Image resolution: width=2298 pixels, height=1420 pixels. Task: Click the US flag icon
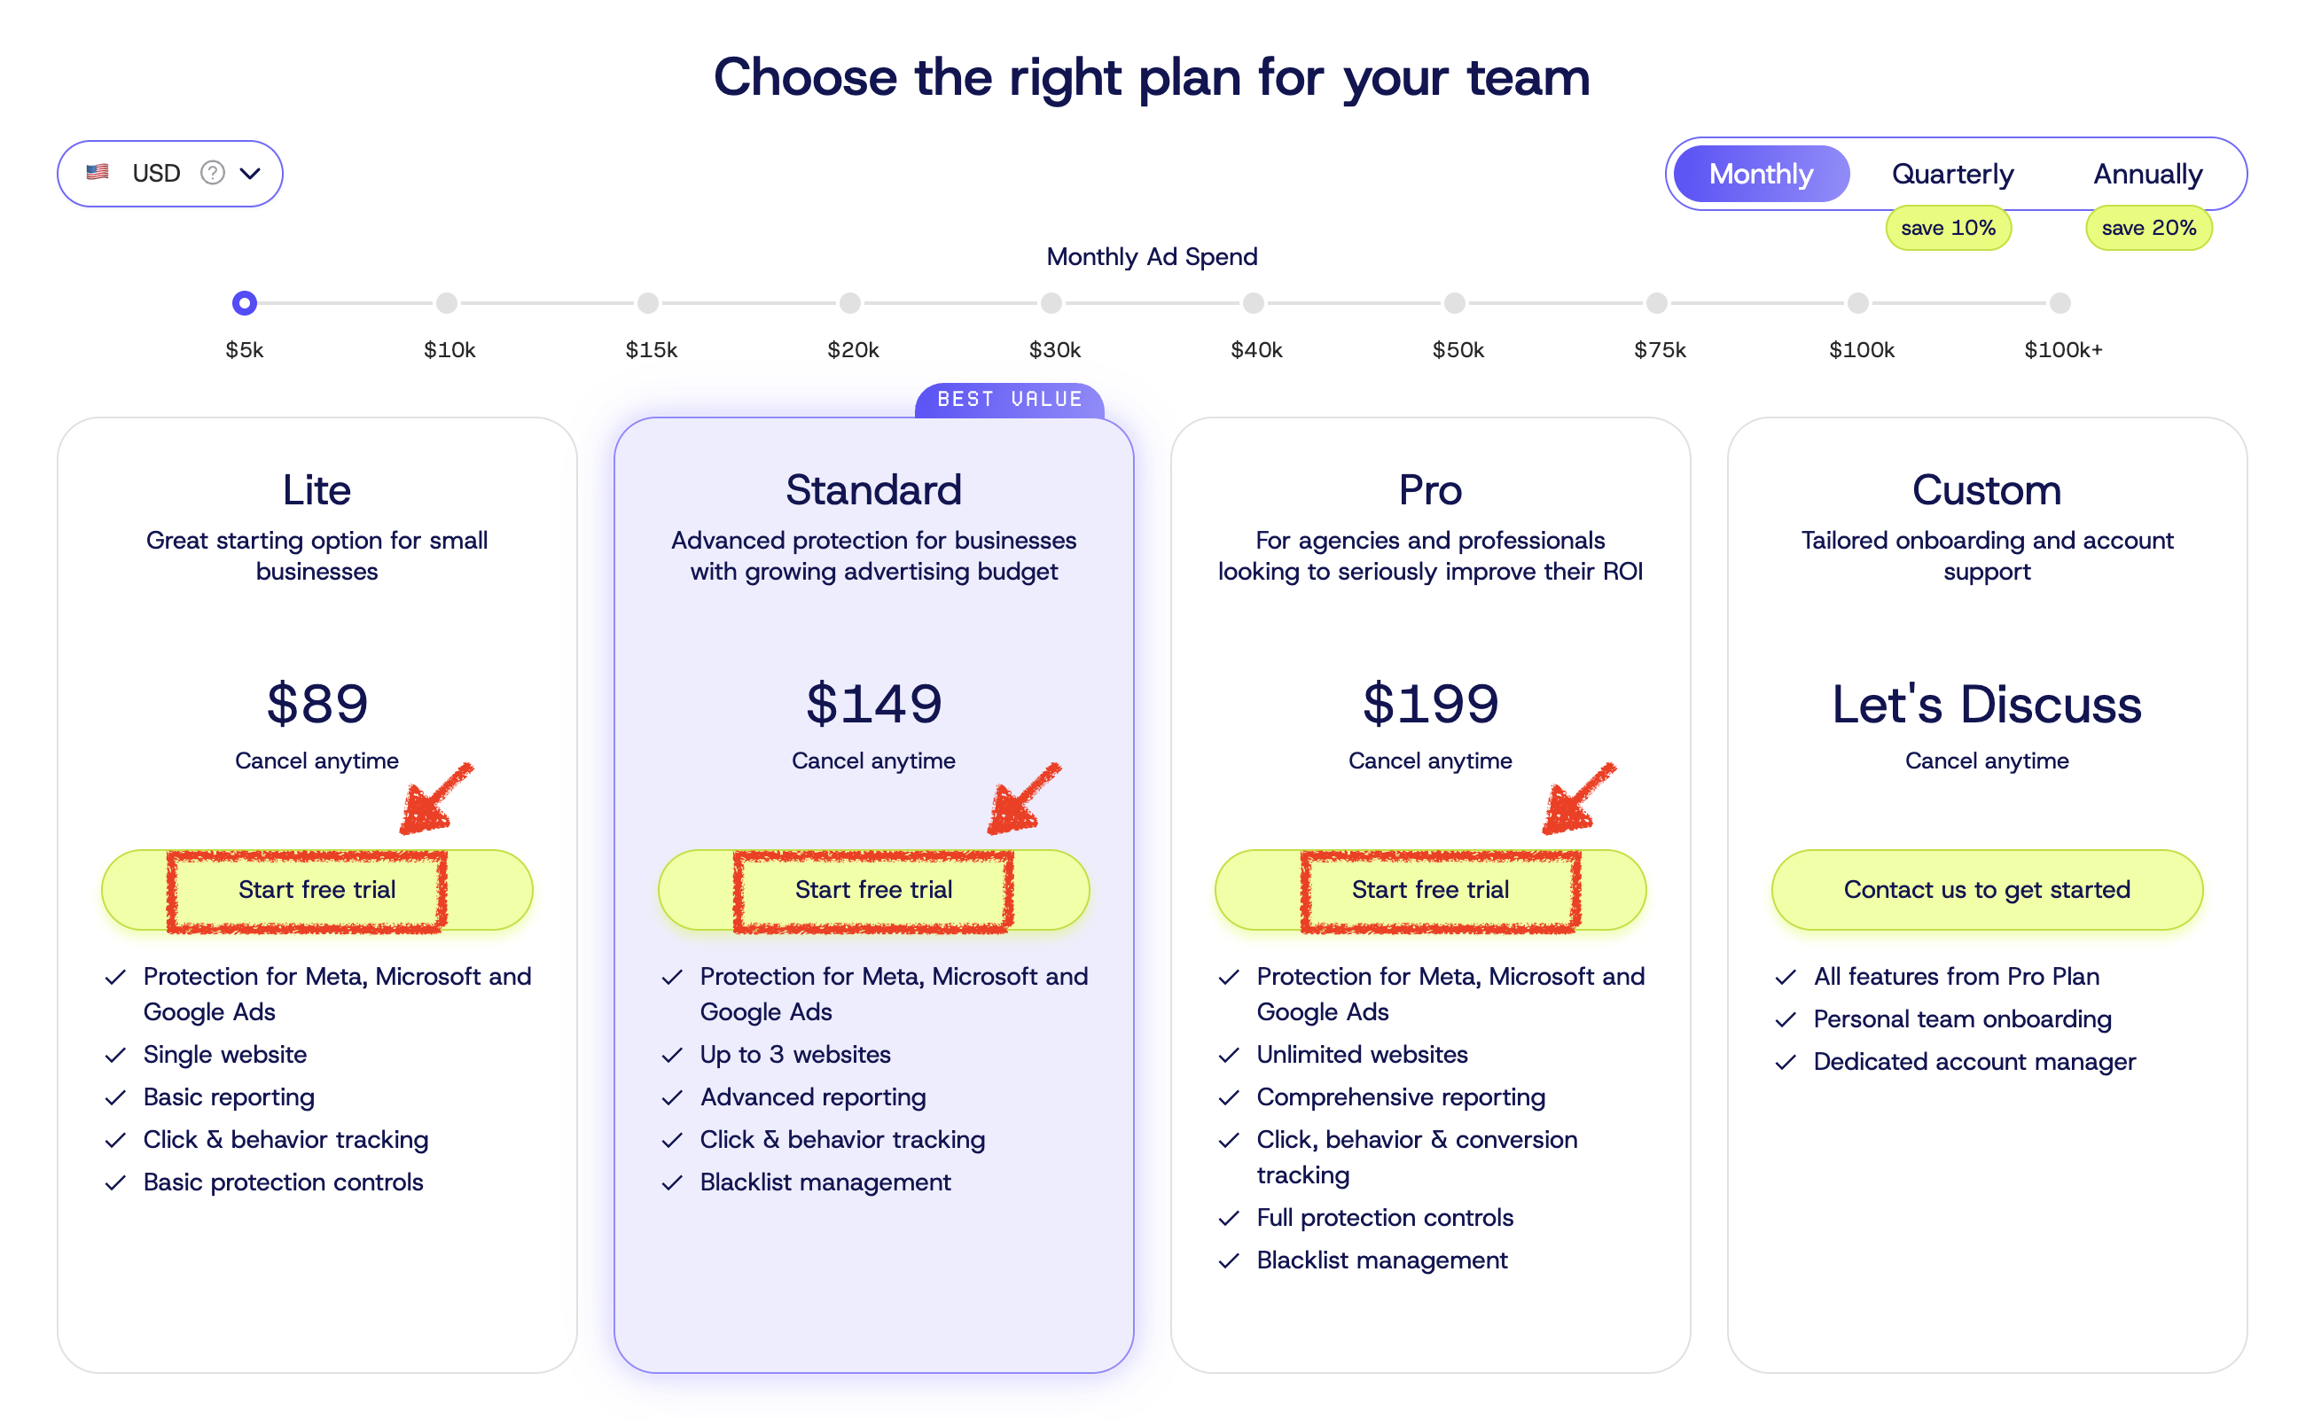click(x=98, y=173)
